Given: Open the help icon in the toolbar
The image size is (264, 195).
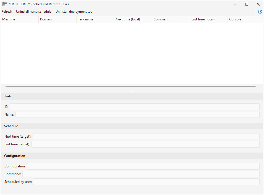Looking at the screenshot, I should [x=260, y=12].
